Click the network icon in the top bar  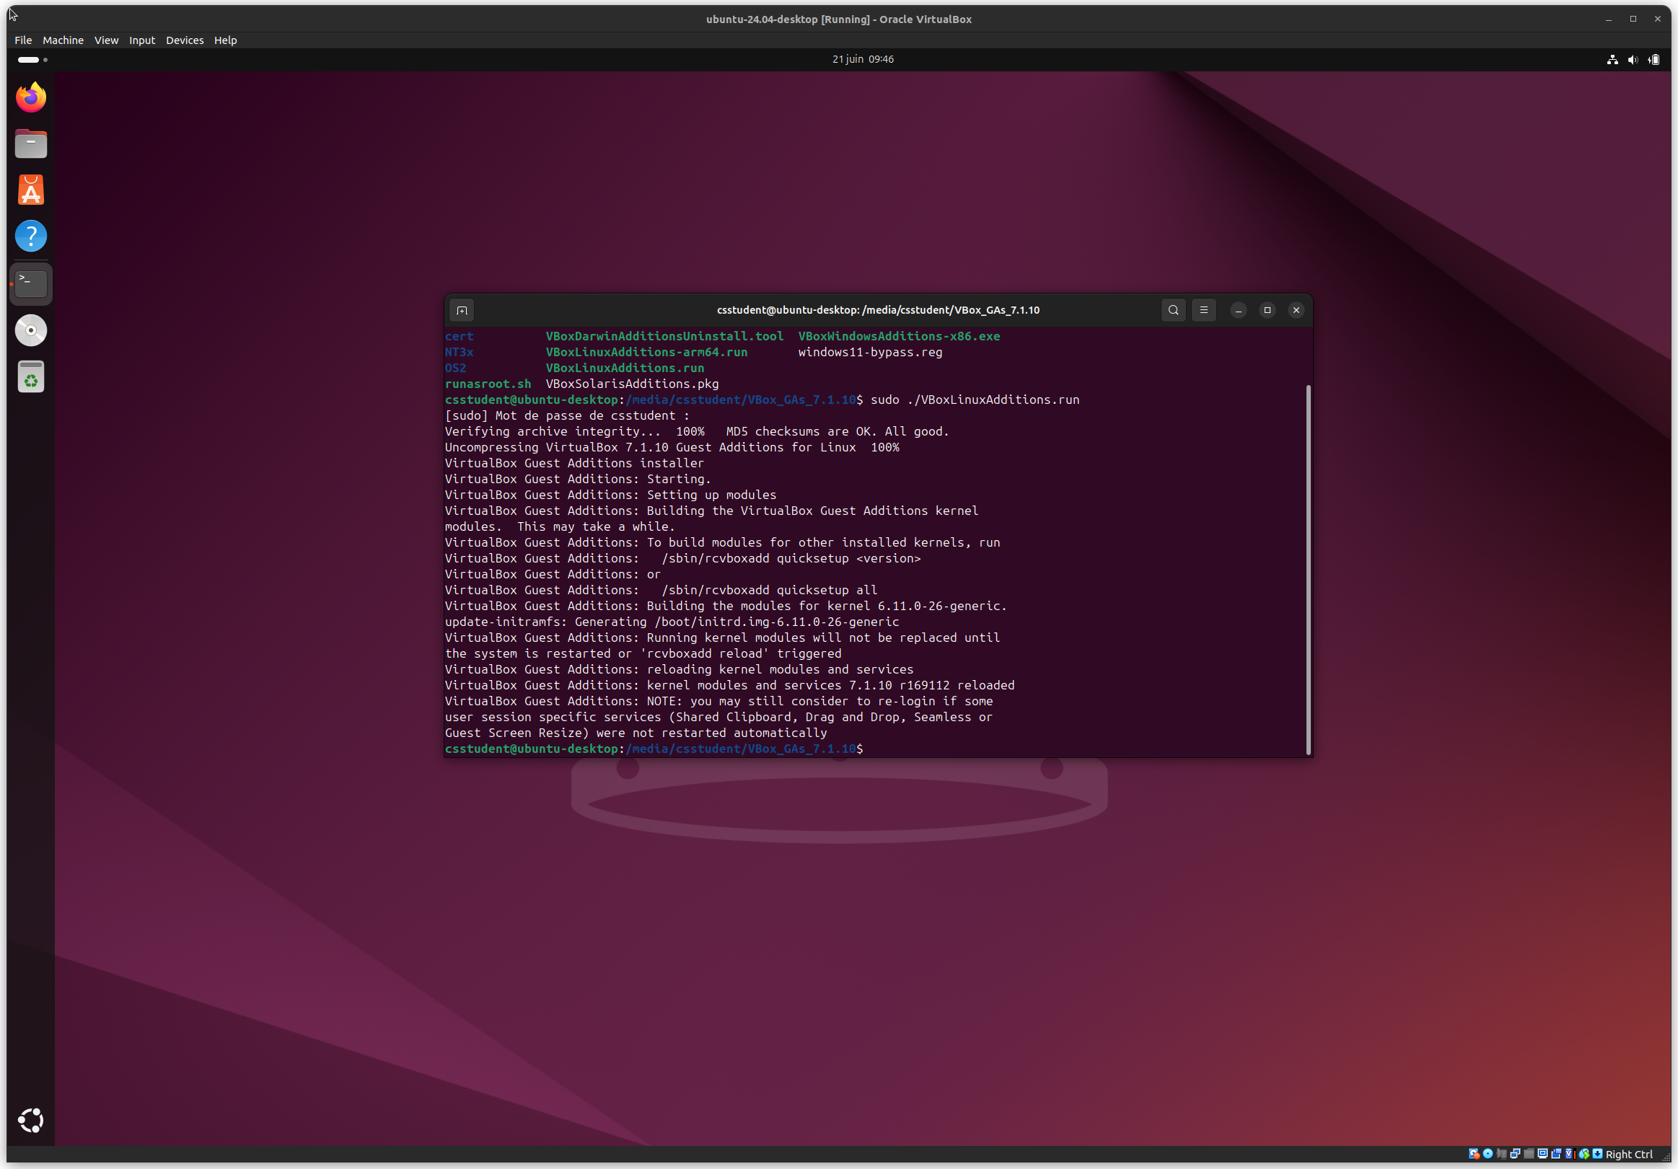1612,60
